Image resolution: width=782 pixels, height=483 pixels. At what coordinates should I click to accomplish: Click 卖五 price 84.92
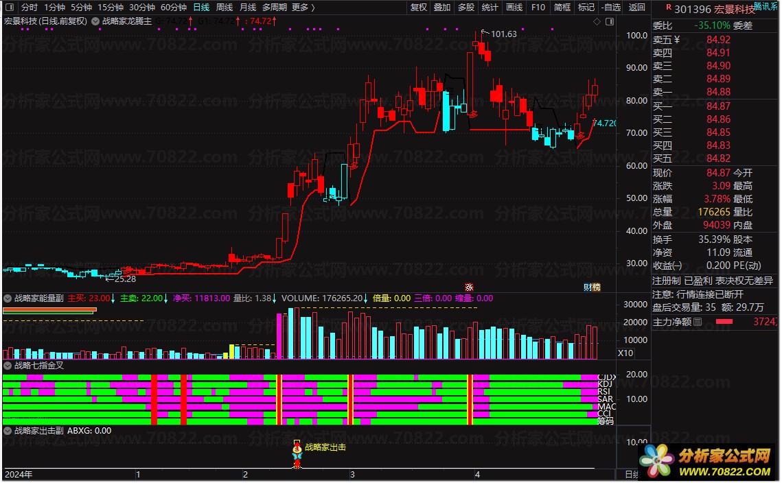coord(718,39)
